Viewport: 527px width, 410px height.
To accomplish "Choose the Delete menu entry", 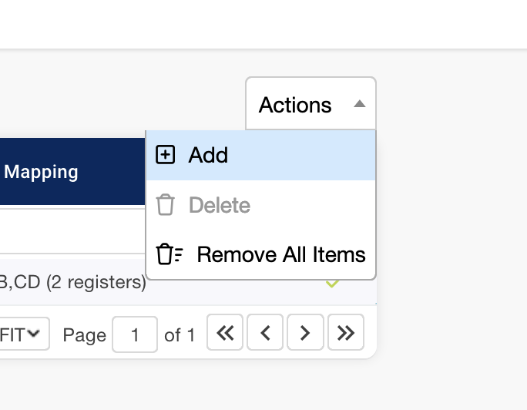I will coord(220,205).
